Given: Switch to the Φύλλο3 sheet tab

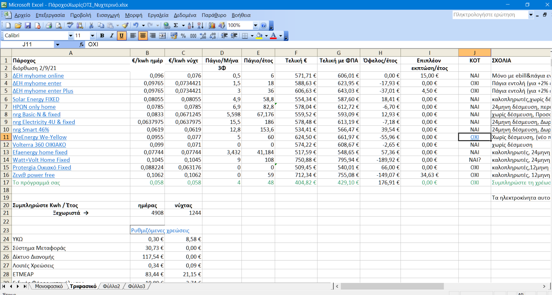Looking at the screenshot, I should coord(137,286).
